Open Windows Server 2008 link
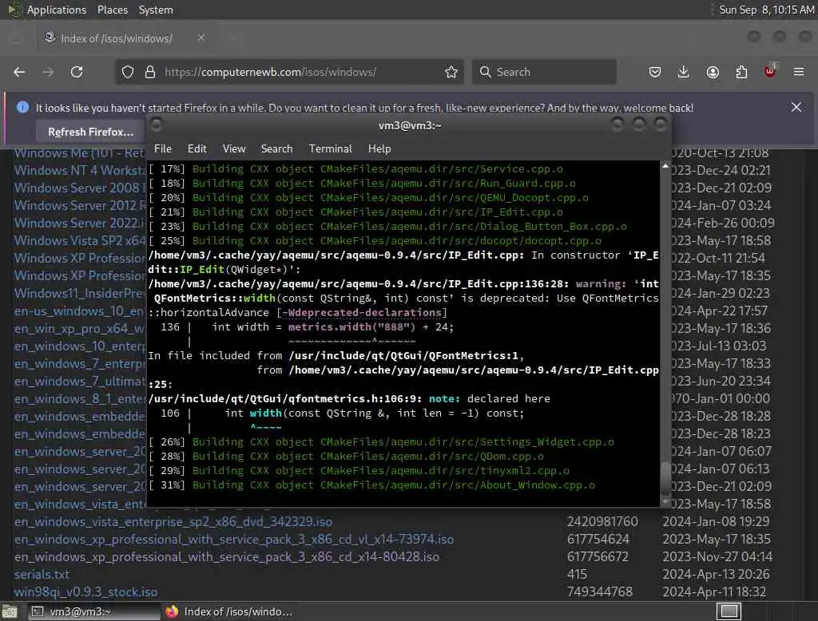This screenshot has height=621, width=818. 80,188
